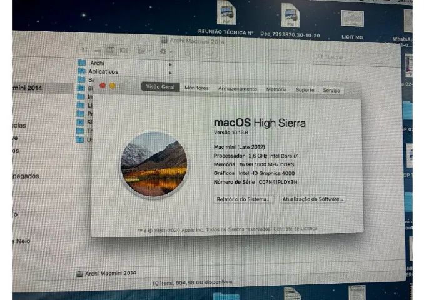Select the Archi folder in Finder
Image resolution: width=424 pixels, height=300 pixels.
97,63
